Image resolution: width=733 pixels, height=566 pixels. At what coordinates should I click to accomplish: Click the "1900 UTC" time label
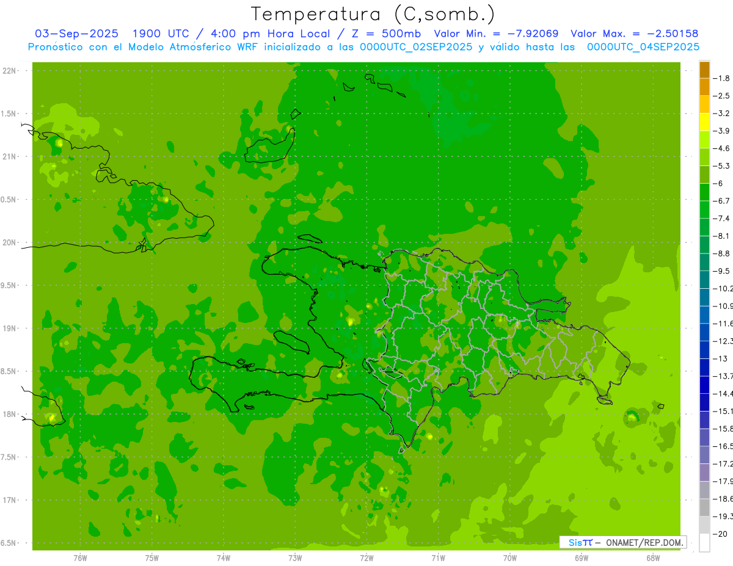pyautogui.click(x=161, y=34)
